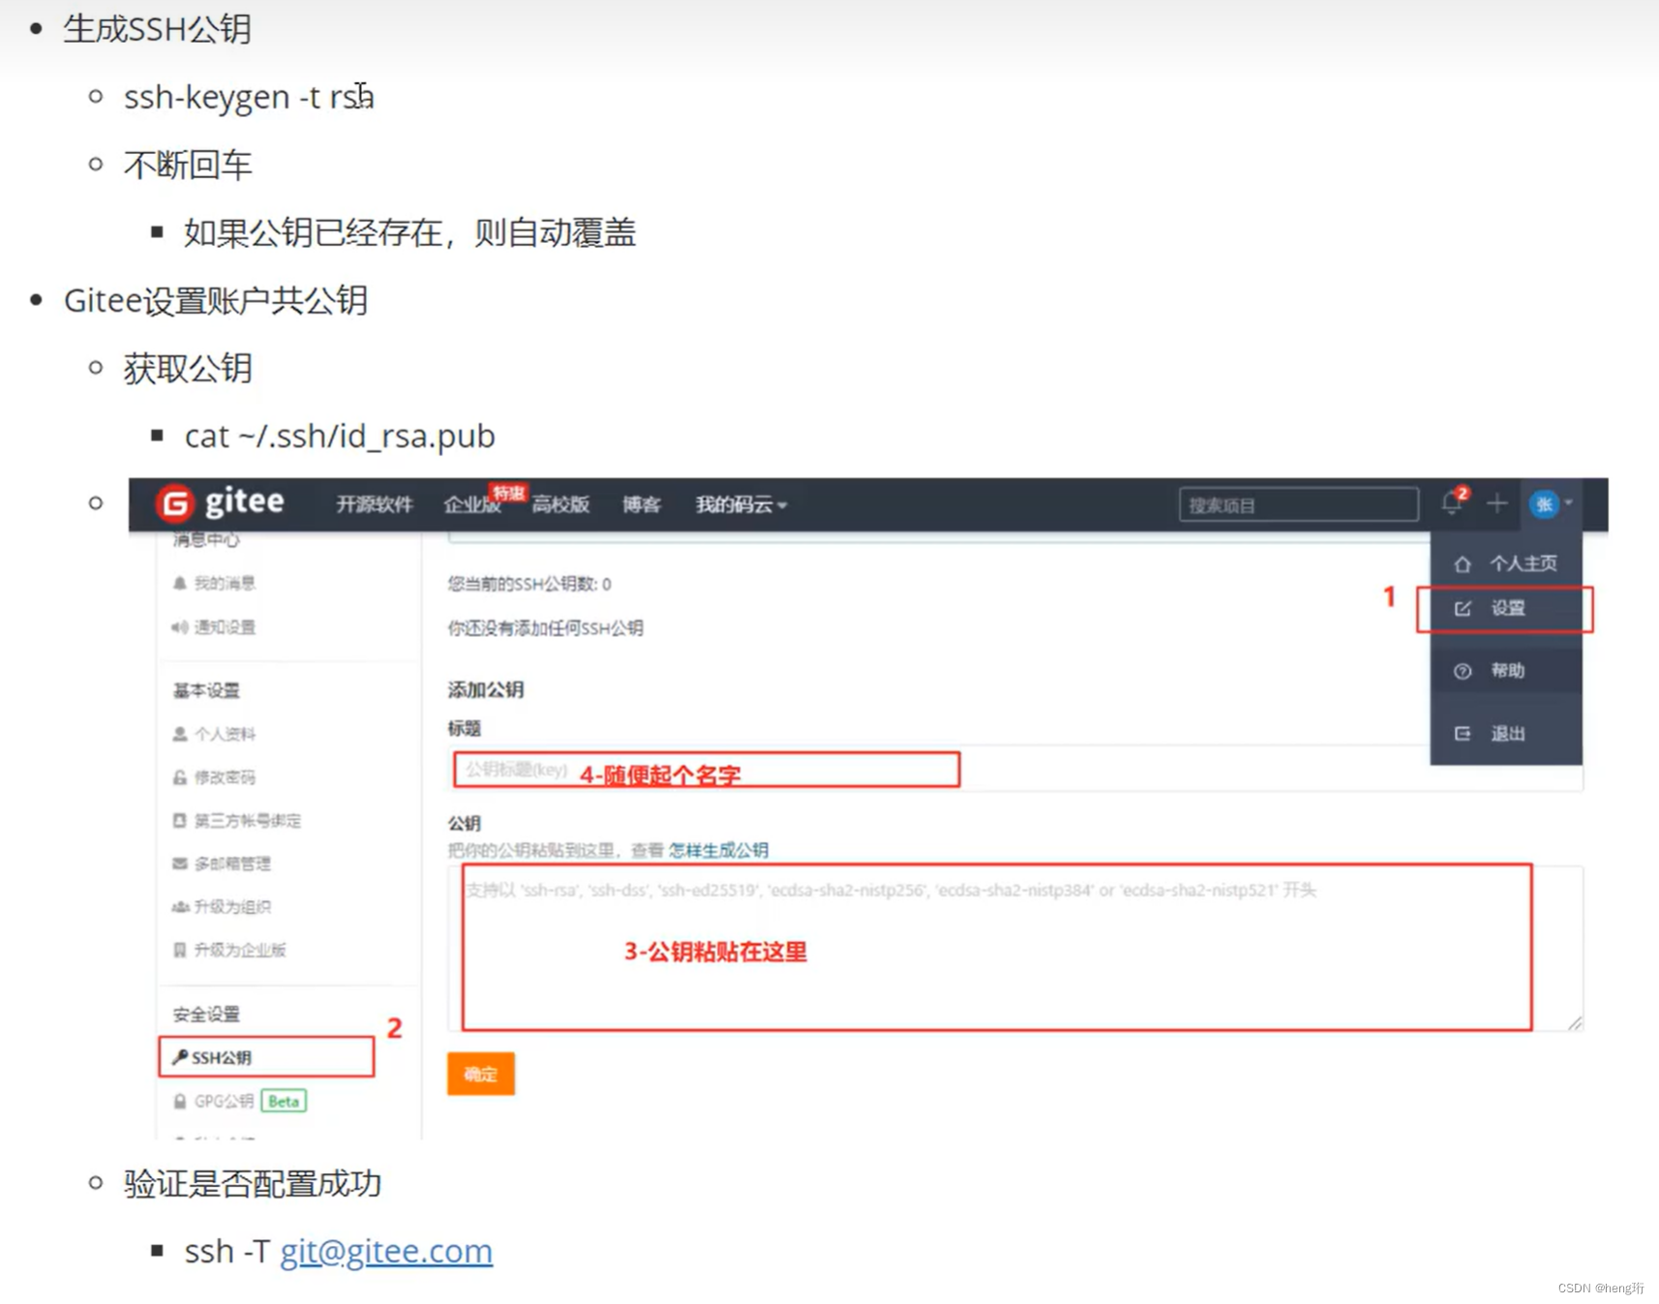
Task: Select 退出 in the user menu
Action: coord(1506,734)
